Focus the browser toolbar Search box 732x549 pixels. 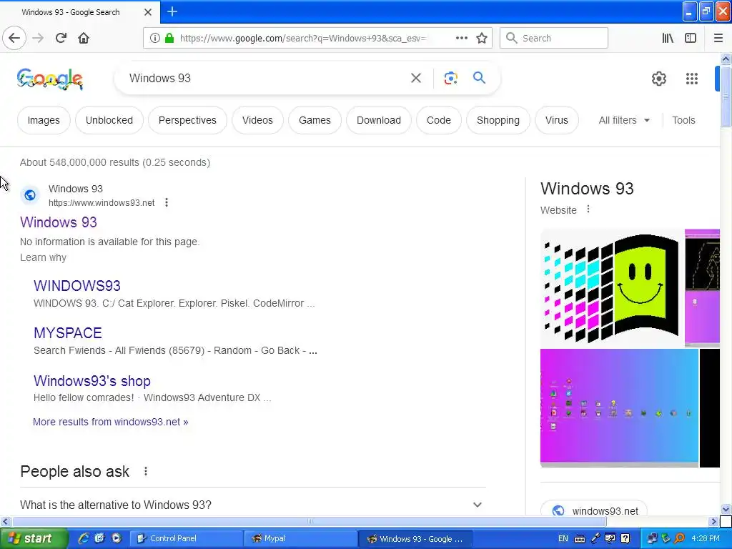(554, 38)
